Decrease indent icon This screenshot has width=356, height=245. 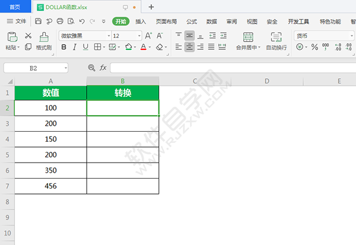[212, 36]
